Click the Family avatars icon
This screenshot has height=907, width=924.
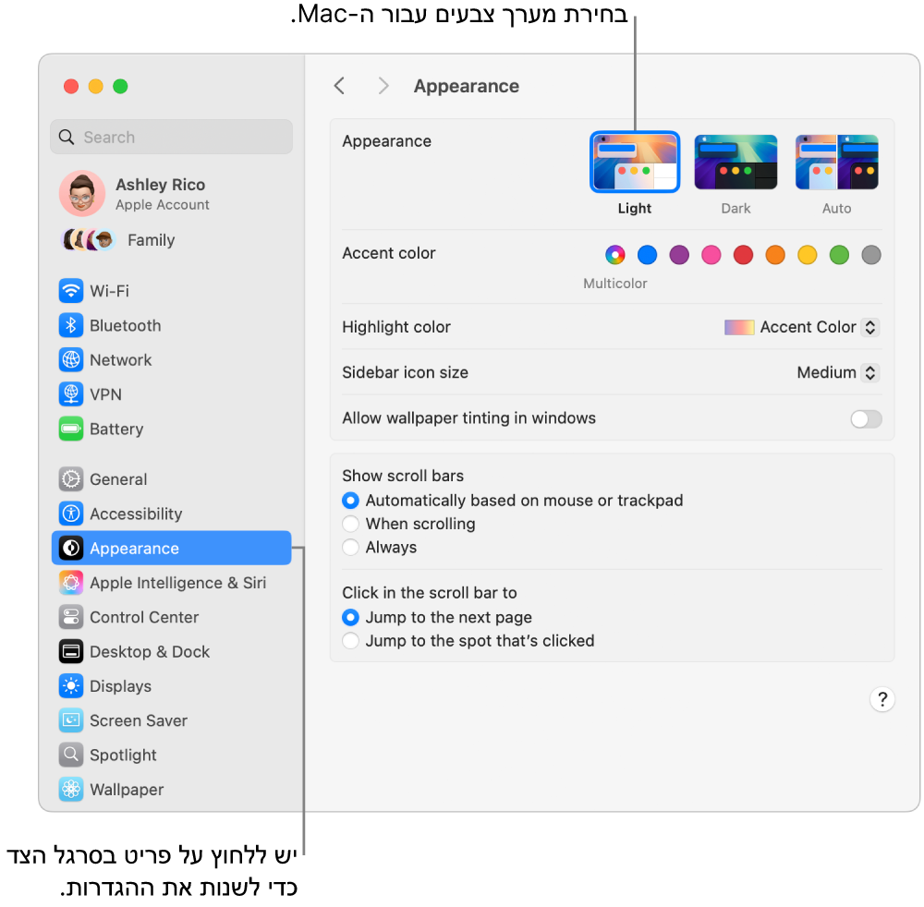click(x=87, y=240)
